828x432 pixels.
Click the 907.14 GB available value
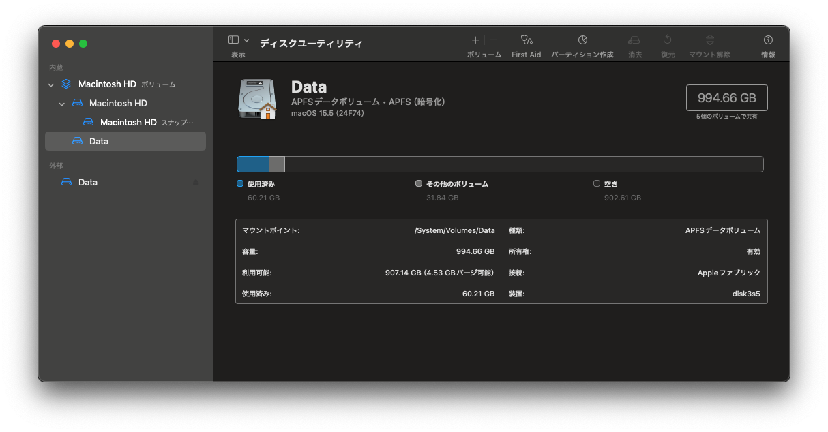tap(440, 273)
